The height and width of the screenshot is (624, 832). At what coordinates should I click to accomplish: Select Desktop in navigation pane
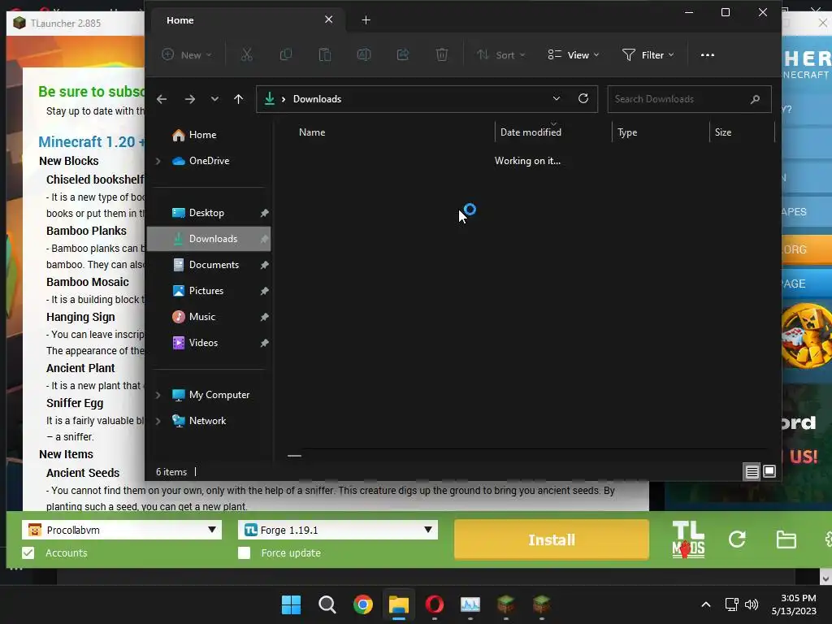(x=210, y=213)
